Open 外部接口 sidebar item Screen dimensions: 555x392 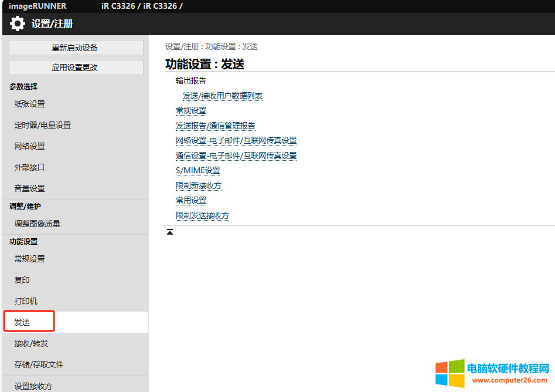30,167
